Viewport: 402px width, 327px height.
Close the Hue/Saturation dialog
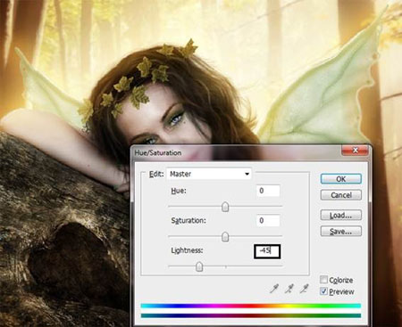pos(355,151)
